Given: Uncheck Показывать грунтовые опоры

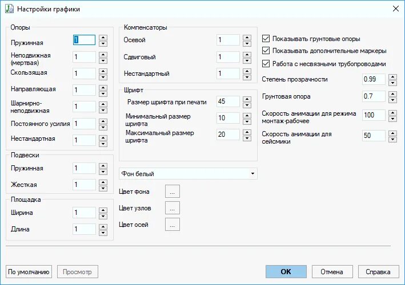Looking at the screenshot, I should coord(266,39).
